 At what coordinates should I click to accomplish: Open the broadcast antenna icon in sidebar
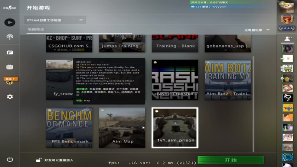click(10, 37)
